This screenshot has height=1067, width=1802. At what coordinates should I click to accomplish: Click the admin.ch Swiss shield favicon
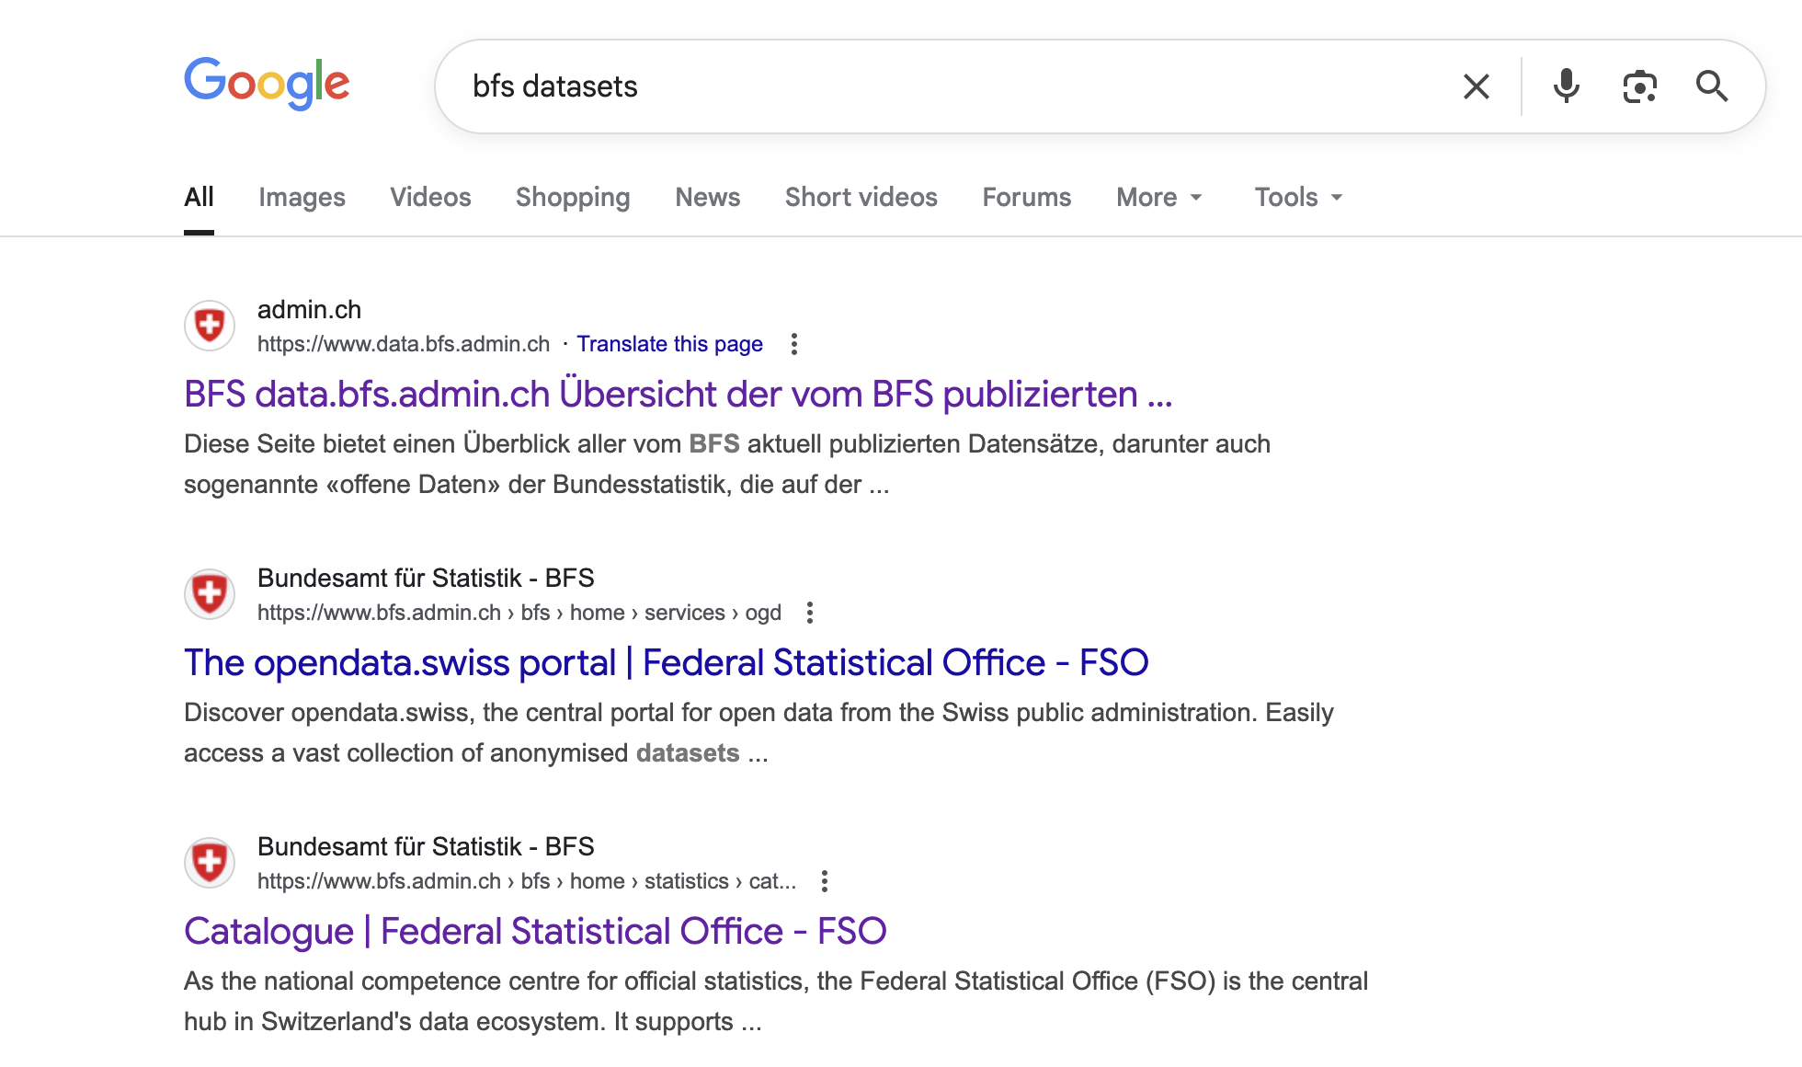[210, 325]
